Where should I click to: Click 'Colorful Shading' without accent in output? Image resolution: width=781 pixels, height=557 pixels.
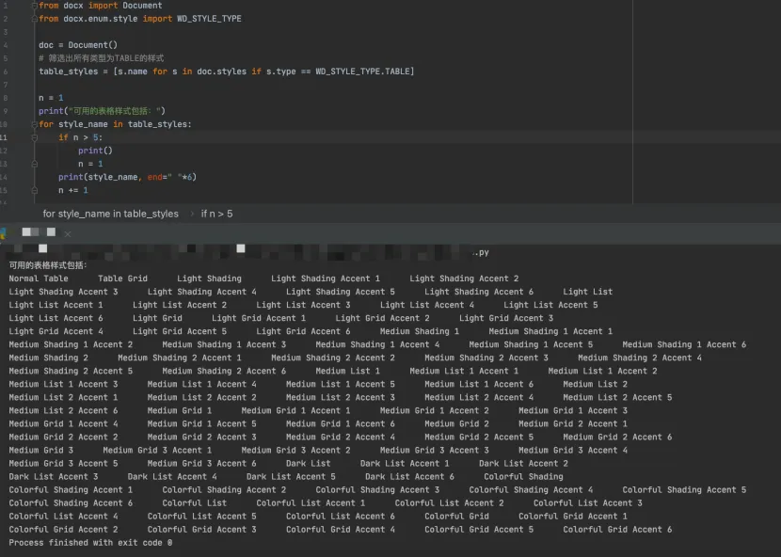523,477
